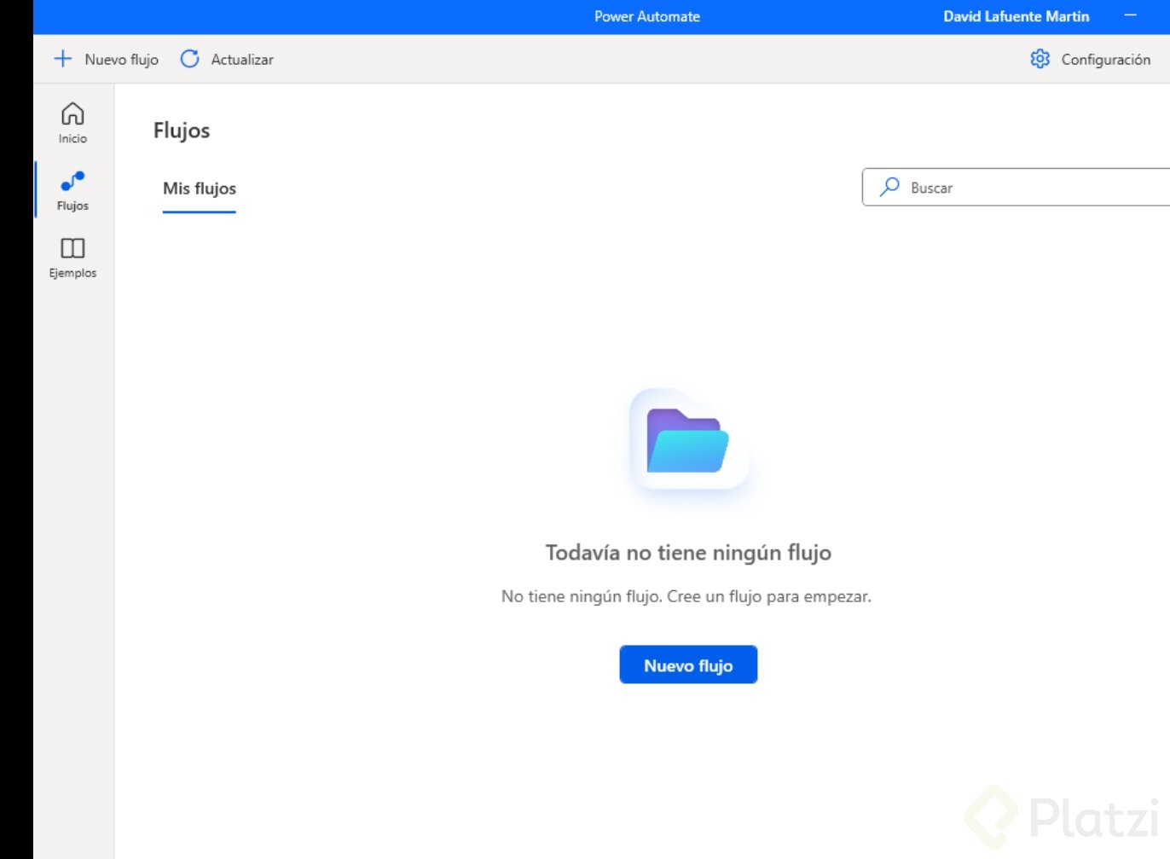Image resolution: width=1170 pixels, height=859 pixels.
Task: Focus the Buscar search field
Action: [1016, 187]
